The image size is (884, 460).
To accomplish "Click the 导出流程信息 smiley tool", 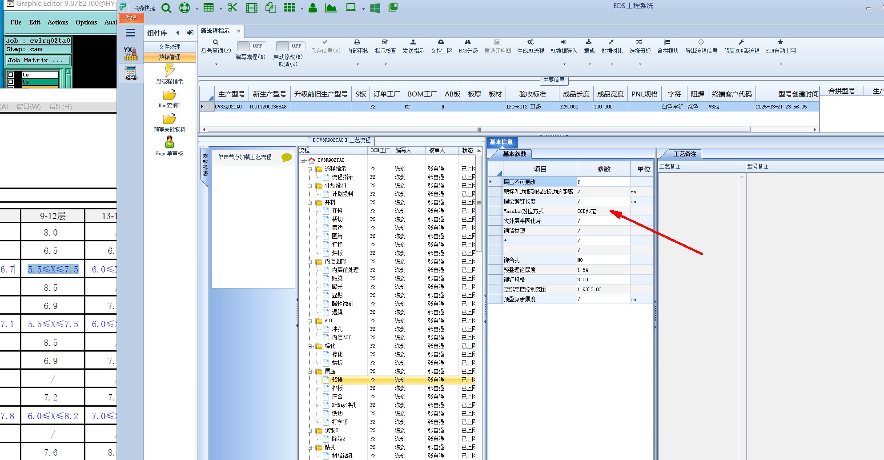I will (701, 46).
